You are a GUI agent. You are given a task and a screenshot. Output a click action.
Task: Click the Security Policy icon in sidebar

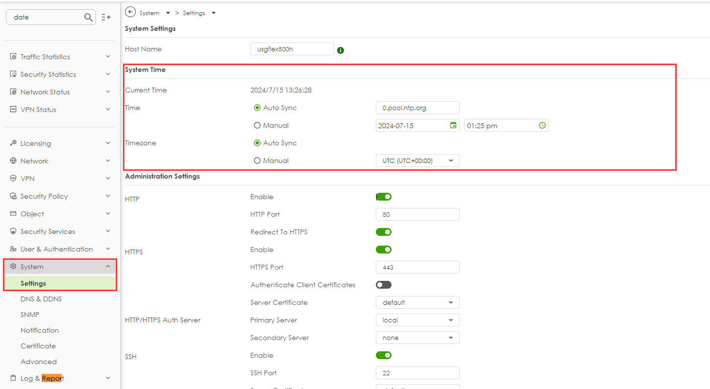(13, 196)
